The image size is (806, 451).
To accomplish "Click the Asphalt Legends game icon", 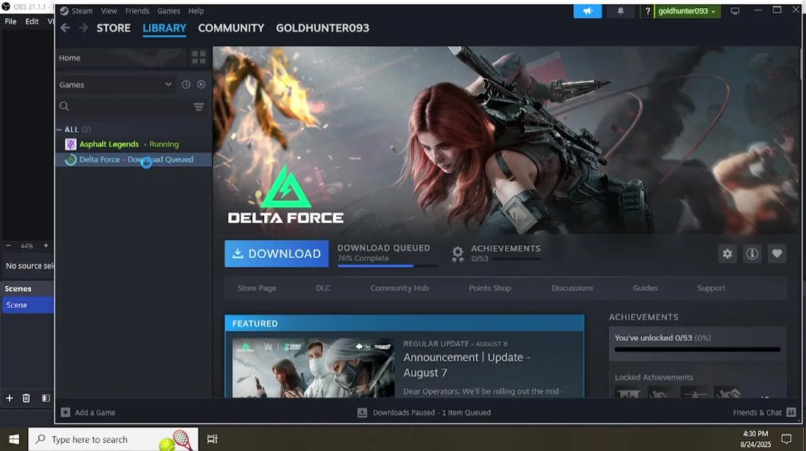I will [x=71, y=144].
